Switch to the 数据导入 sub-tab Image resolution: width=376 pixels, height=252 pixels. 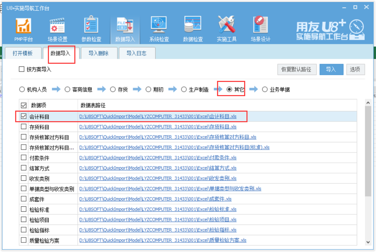click(60, 53)
